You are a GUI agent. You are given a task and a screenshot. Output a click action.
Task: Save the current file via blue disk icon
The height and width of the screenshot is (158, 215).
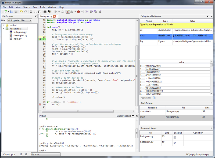click(12, 12)
